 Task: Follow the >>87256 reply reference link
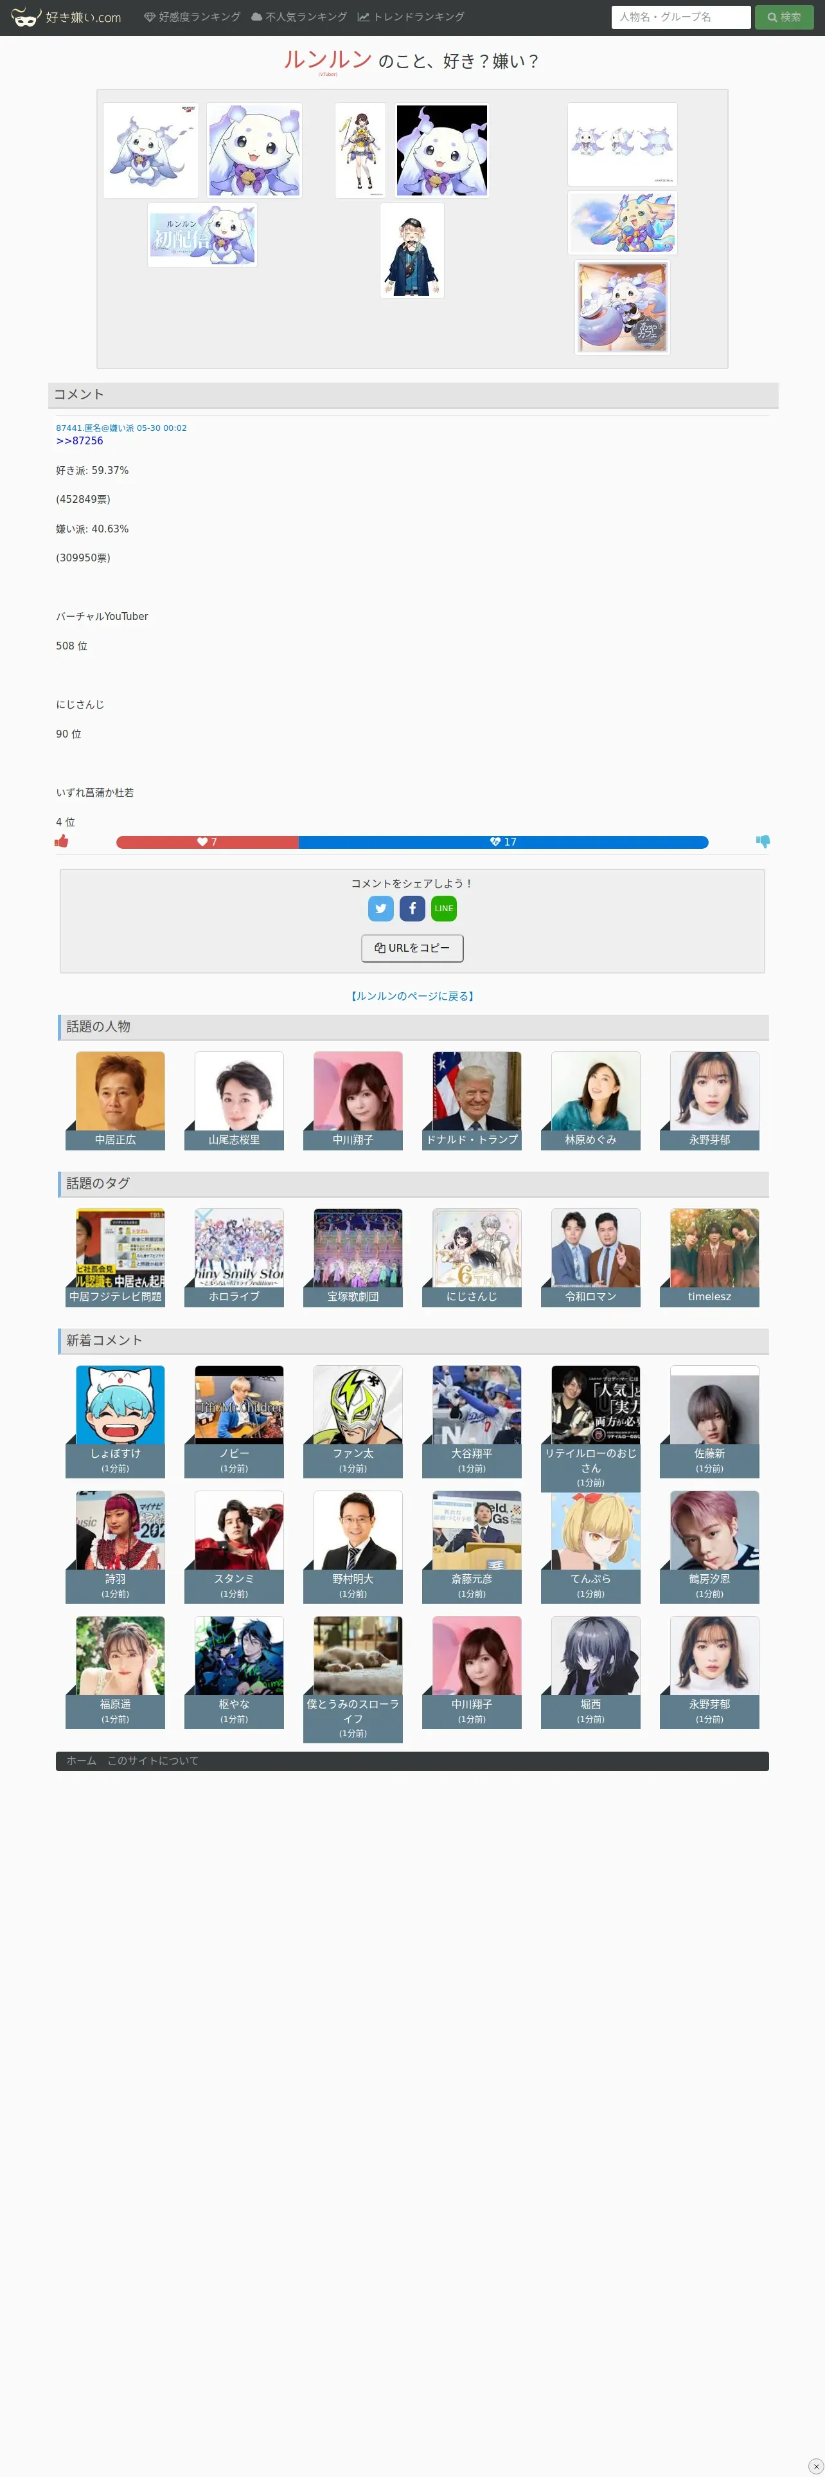coord(80,441)
